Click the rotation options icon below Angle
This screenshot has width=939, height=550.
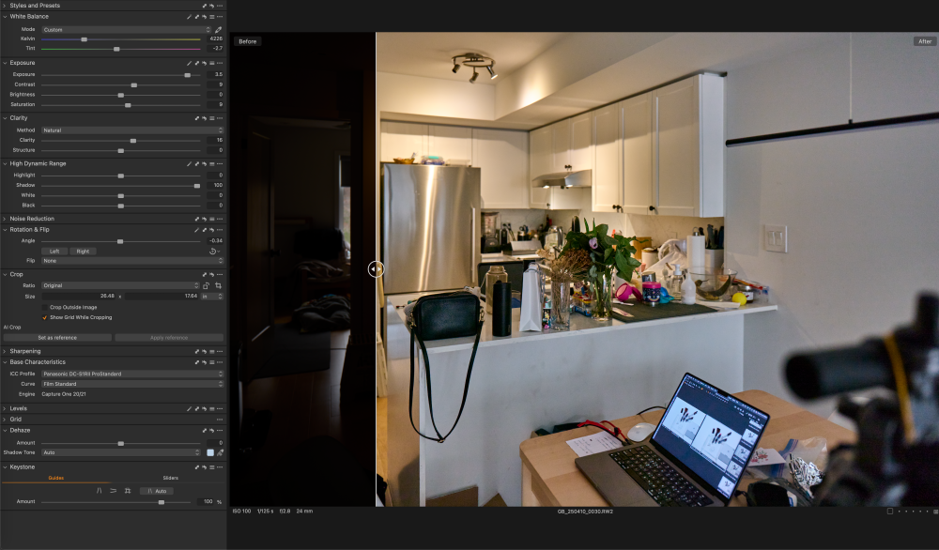[213, 252]
